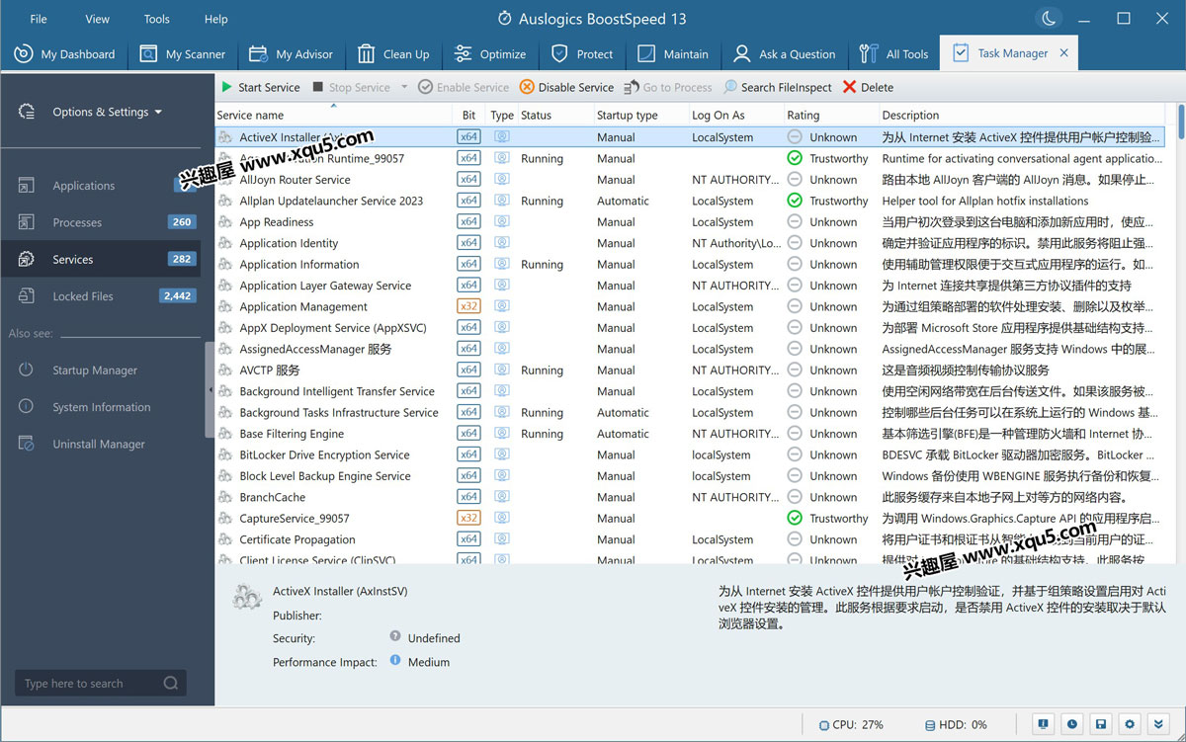Select the App Readiness service
Viewport: 1186px width, 742px height.
(x=689, y=222)
